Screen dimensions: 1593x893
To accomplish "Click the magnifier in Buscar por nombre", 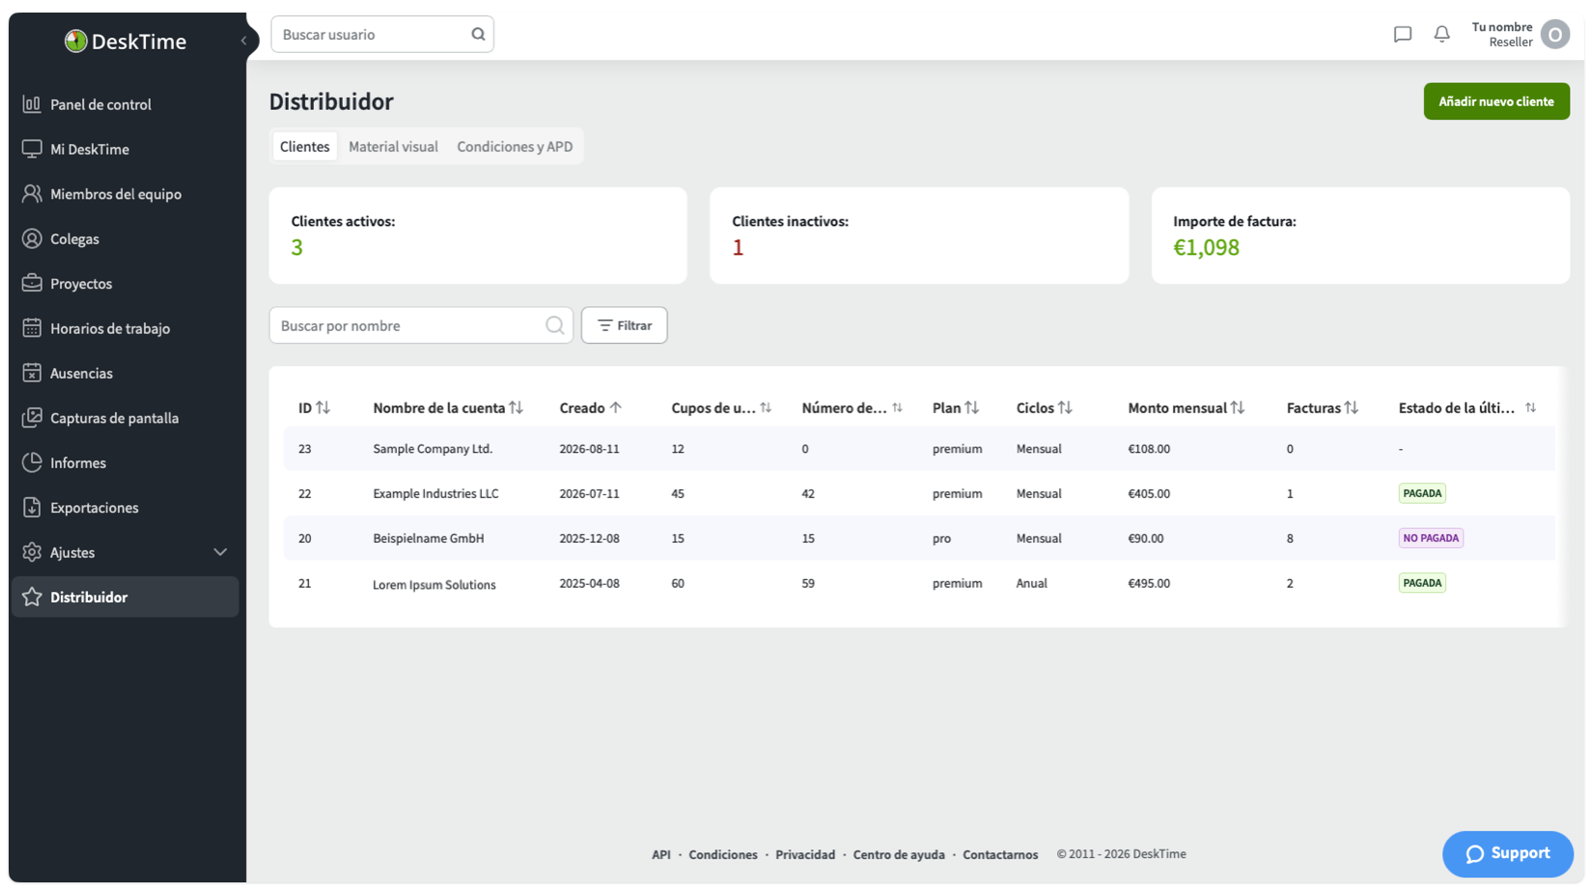I will (554, 325).
